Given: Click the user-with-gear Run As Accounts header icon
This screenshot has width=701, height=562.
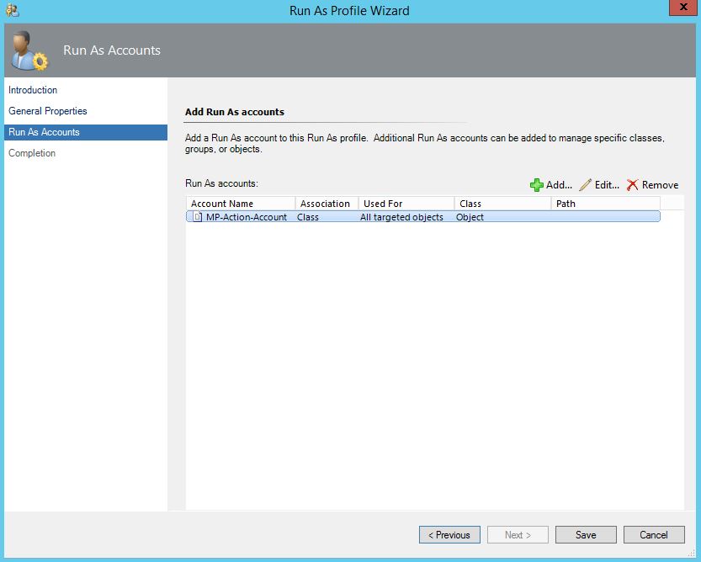Looking at the screenshot, I should (x=29, y=51).
